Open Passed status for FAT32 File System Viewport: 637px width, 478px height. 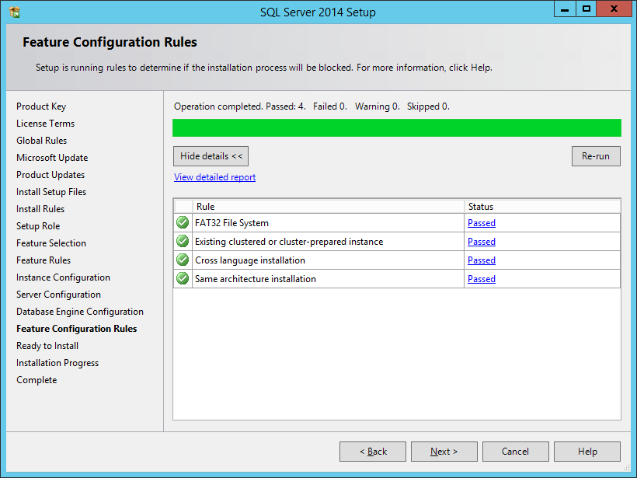click(x=481, y=223)
